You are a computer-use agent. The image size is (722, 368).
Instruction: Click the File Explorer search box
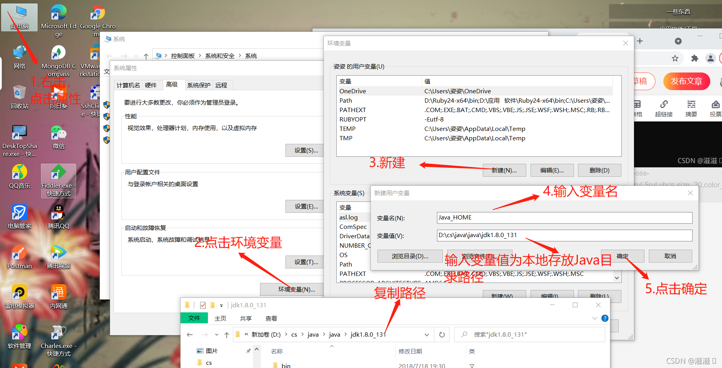point(530,335)
